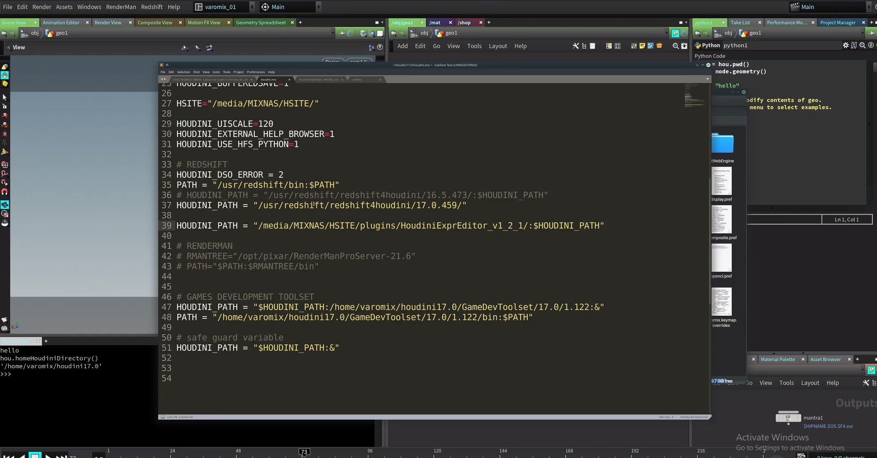Viewport: 877px width, 458px height.
Task: Click the sticky note icon in network toolbar
Action: click(x=642, y=46)
